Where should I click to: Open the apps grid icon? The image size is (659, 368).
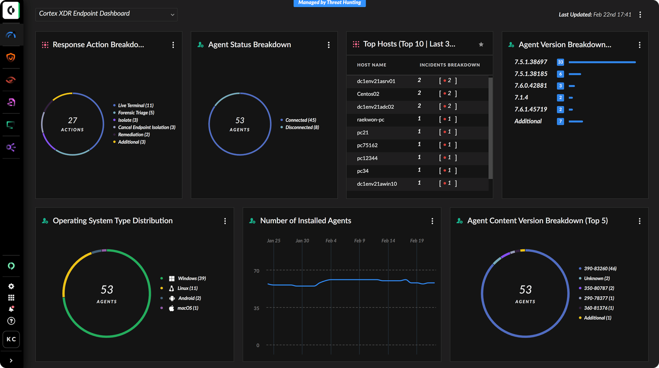click(x=11, y=298)
